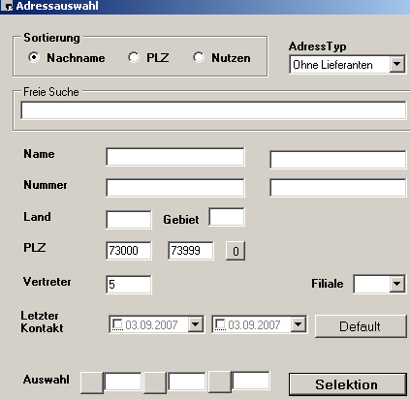
Task: Click into the Freie Suche field
Action: (x=213, y=110)
